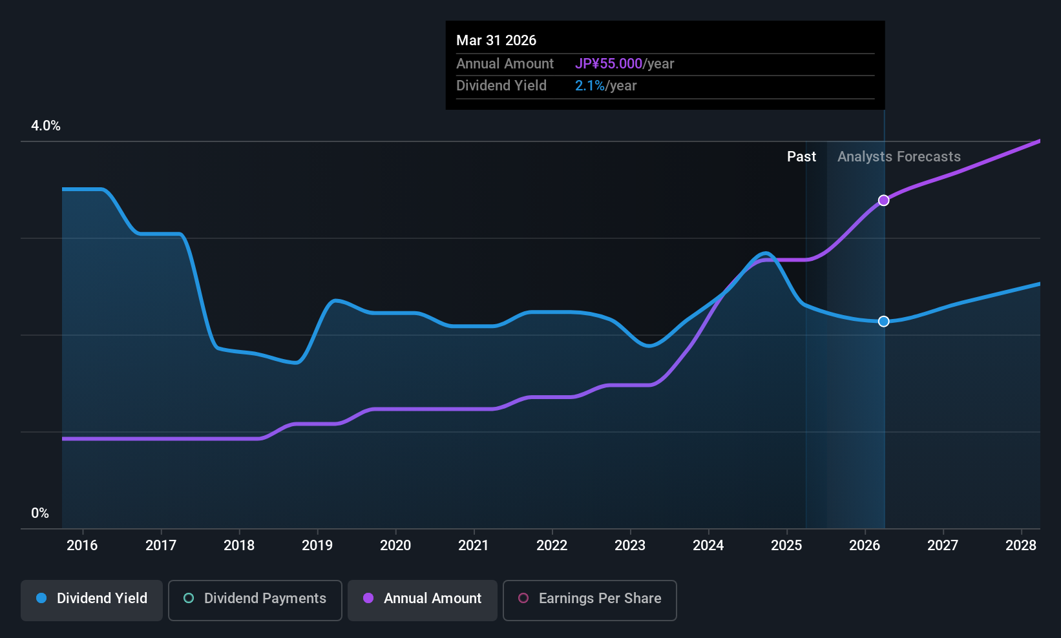Enable the Dividend Payments series

pos(255,600)
